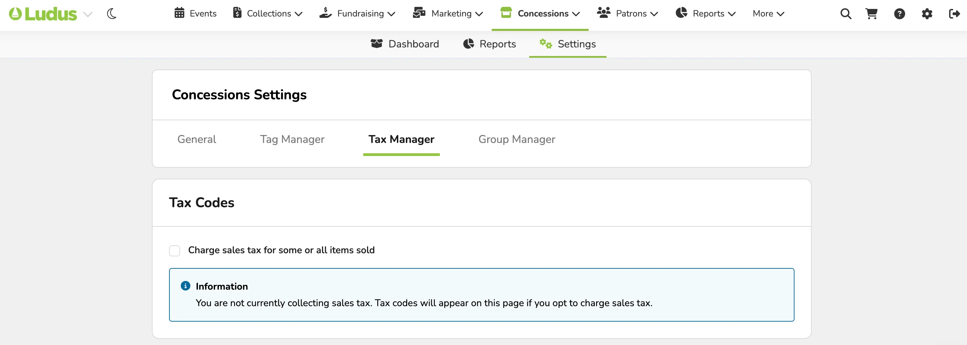This screenshot has height=345, width=967.
Task: Open the gear settings icon in header
Action: [x=927, y=14]
